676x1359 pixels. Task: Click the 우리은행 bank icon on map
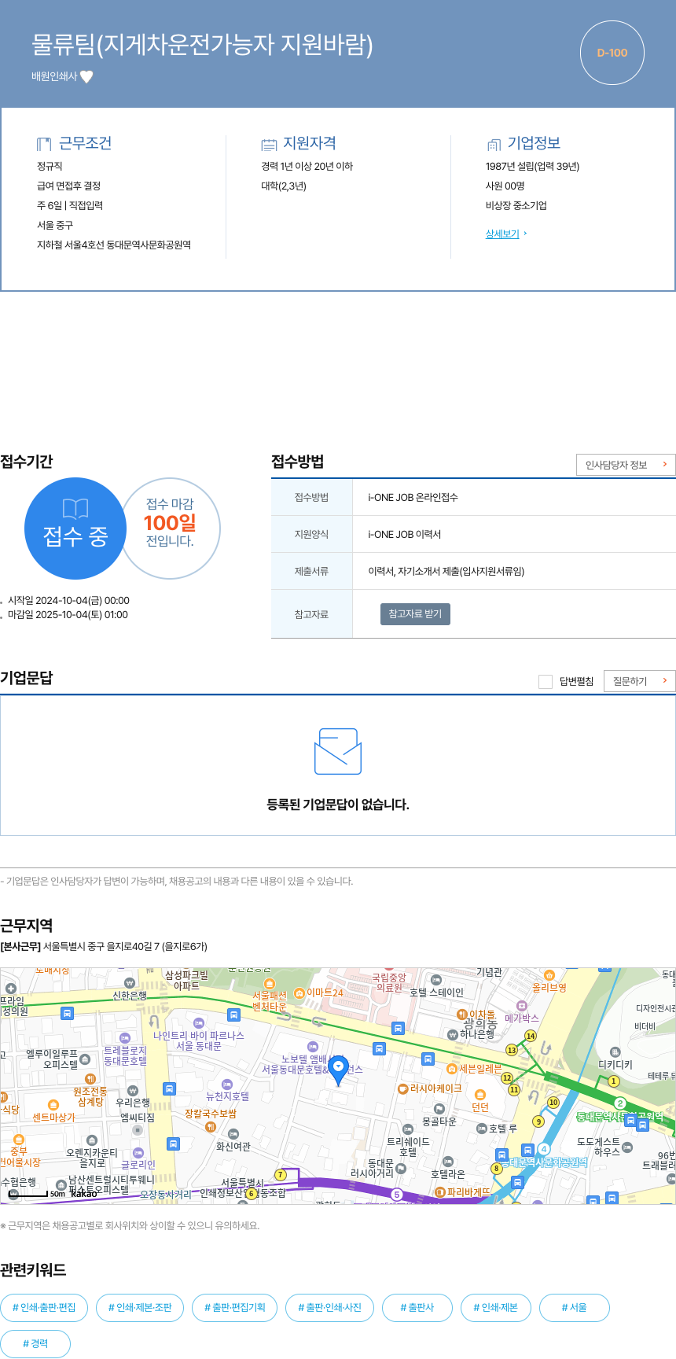(x=133, y=1090)
